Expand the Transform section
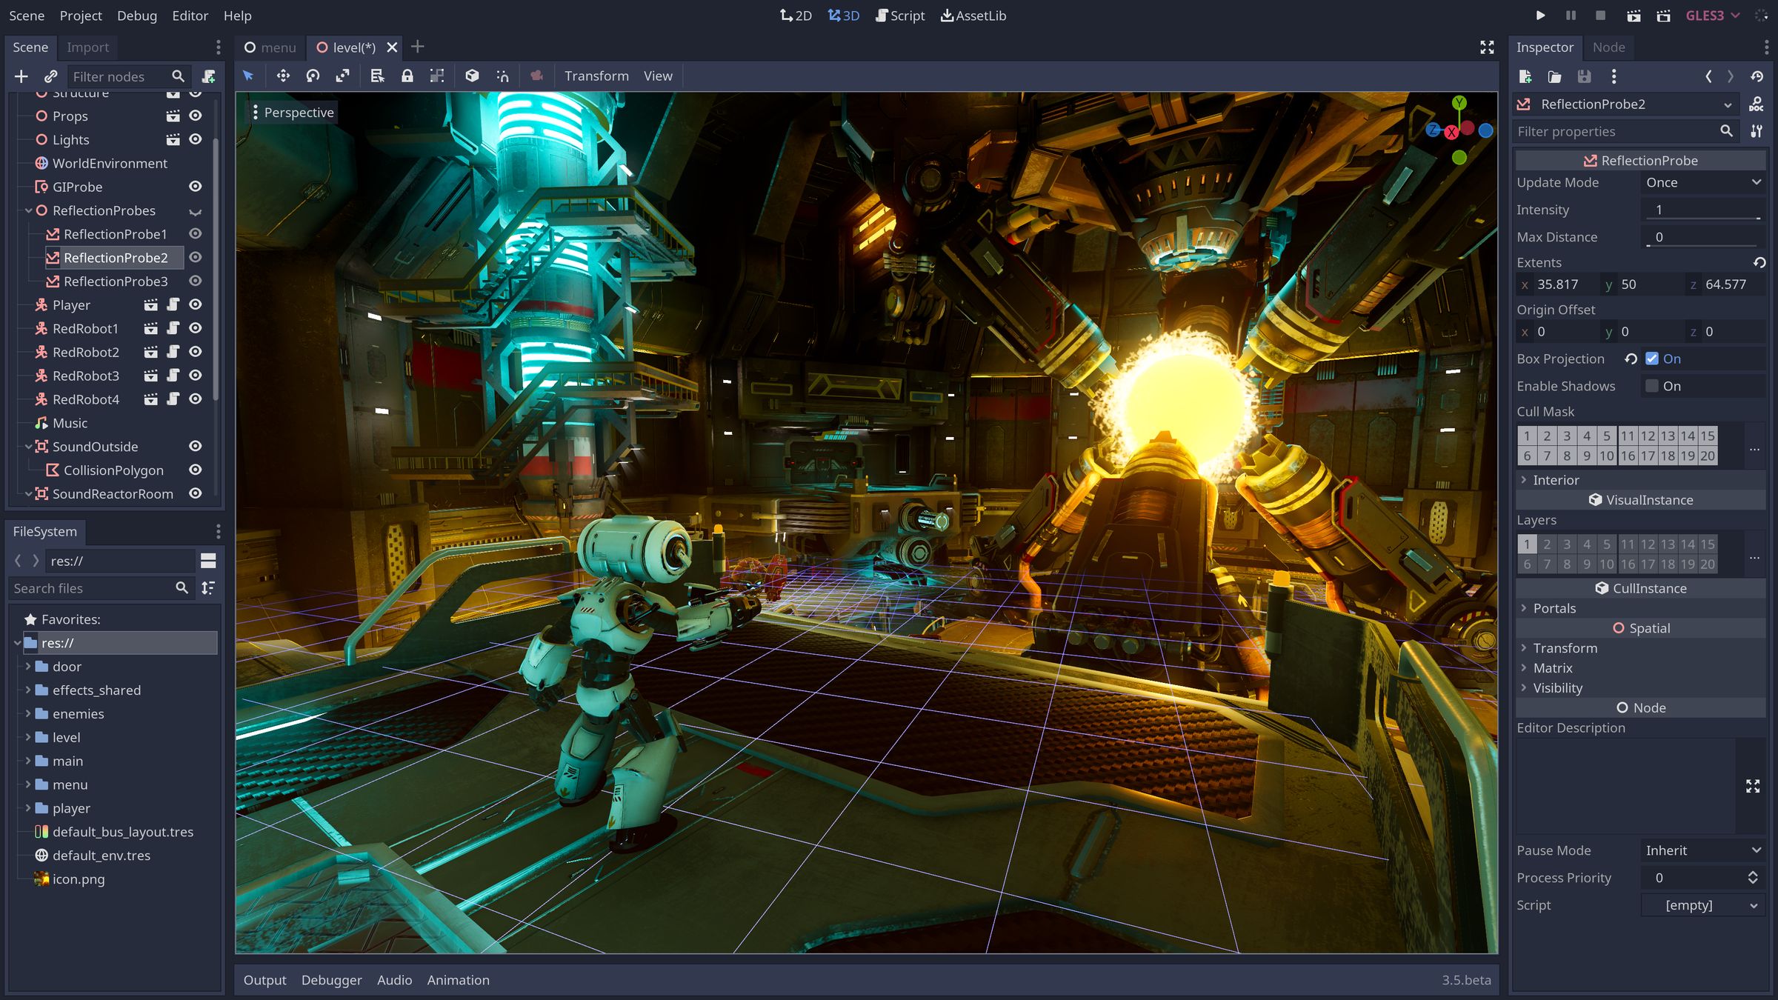The width and height of the screenshot is (1778, 1000). pyautogui.click(x=1563, y=647)
